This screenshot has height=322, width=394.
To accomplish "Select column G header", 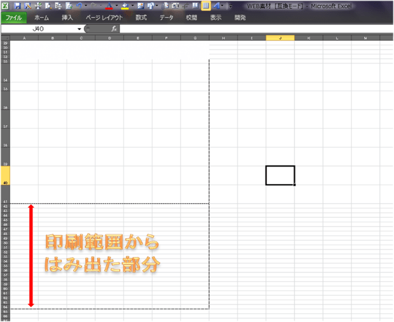I will 195,38.
